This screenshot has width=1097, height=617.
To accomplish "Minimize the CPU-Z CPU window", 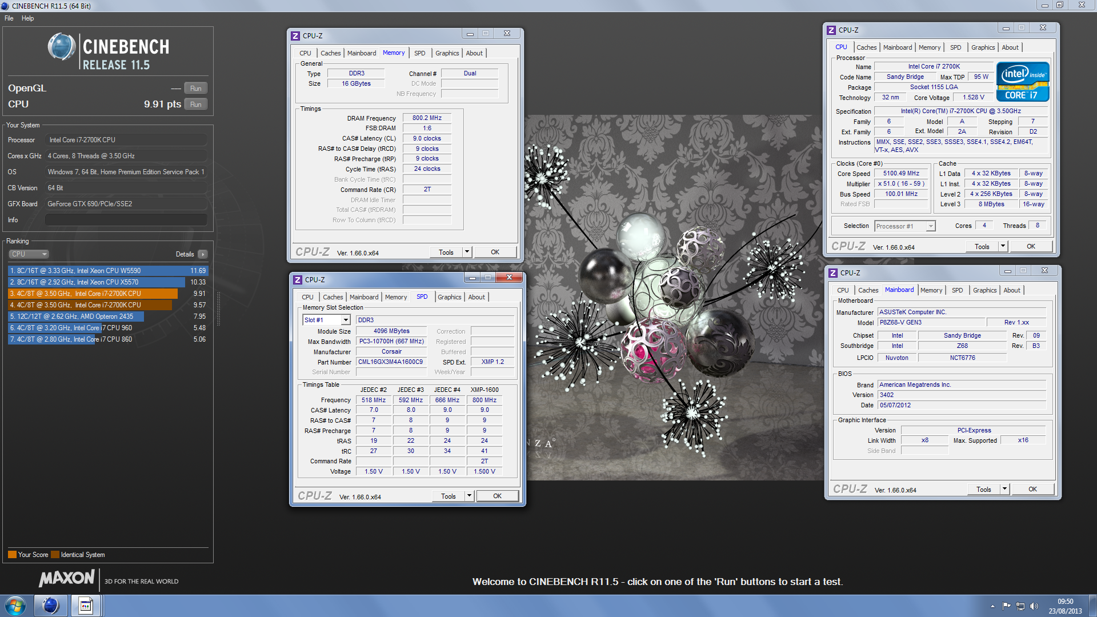I will click(1006, 27).
